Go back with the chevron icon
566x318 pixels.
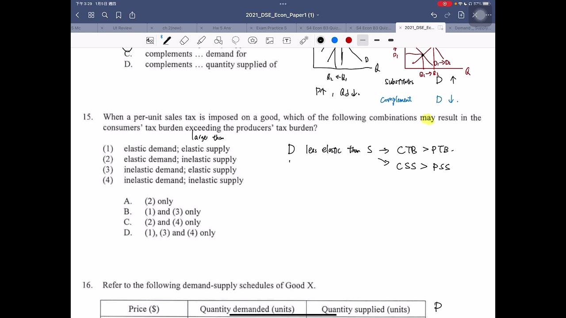[x=77, y=15]
